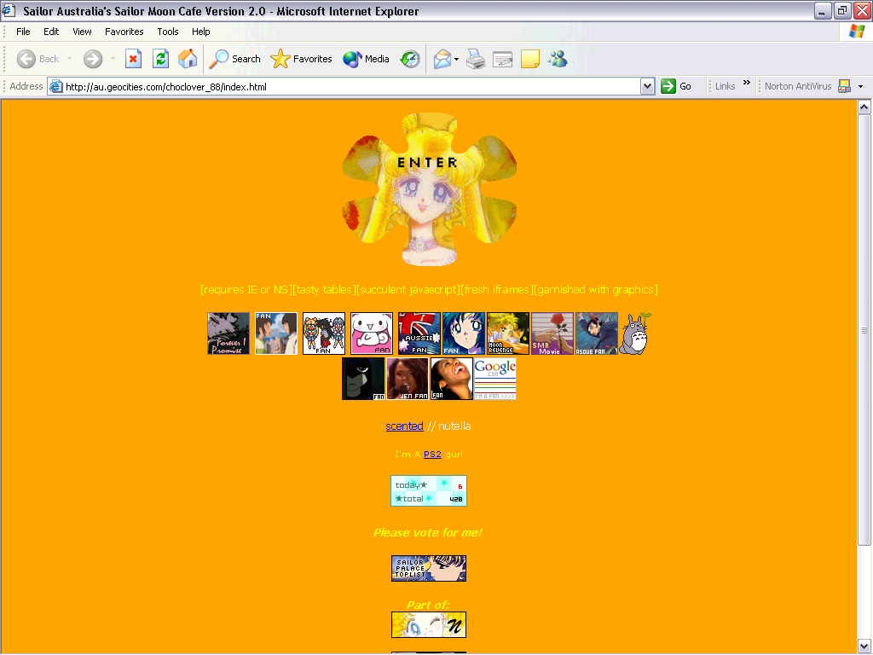Click the Windows flag logo
Image resolution: width=873 pixels, height=655 pixels.
856,32
